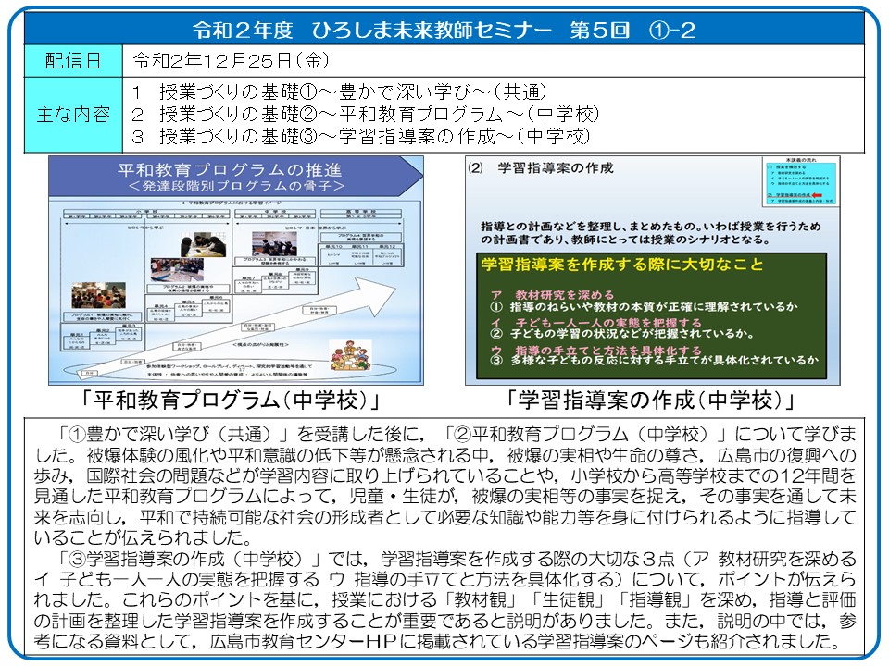Select content item 3 学習指導案の作成
889x666 pixels.
point(361,137)
